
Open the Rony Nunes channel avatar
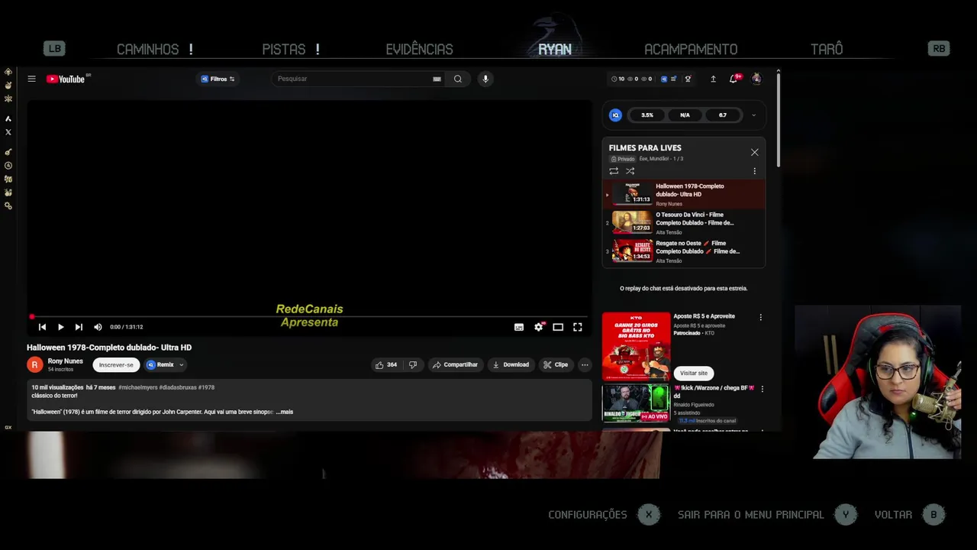(34, 365)
